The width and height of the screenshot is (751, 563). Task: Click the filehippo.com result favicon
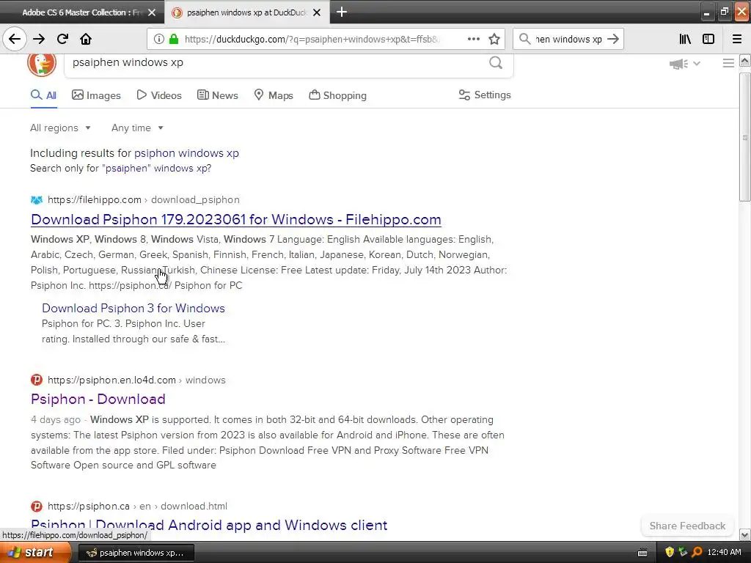[x=37, y=199]
